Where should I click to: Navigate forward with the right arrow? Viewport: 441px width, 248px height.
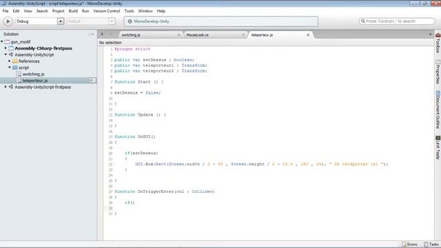[x=111, y=34]
